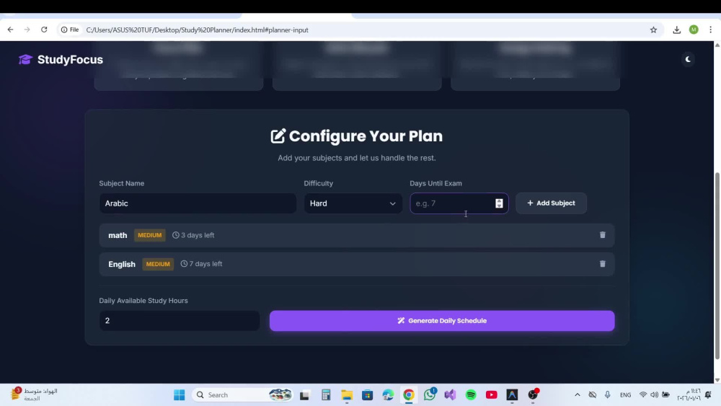Image resolution: width=721 pixels, height=406 pixels.
Task: Click the Subject Name field containing Arabic
Action: click(198, 203)
